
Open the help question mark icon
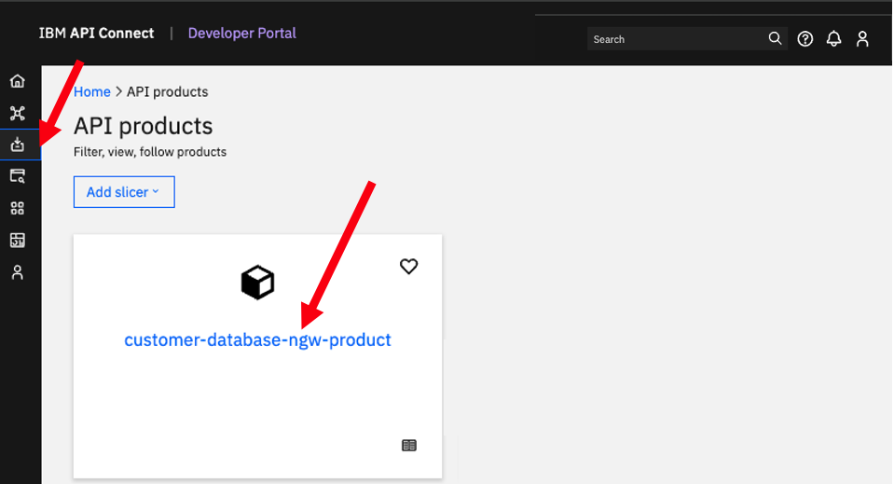click(805, 39)
